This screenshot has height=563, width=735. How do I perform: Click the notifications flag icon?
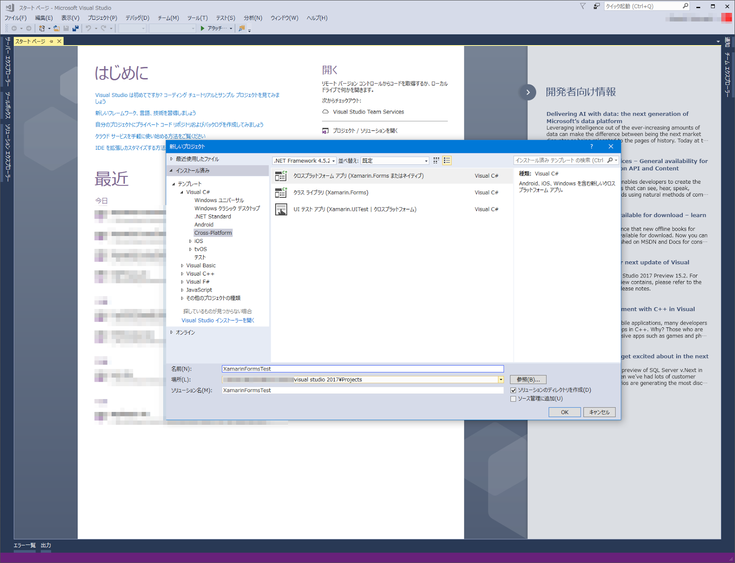coord(583,6)
